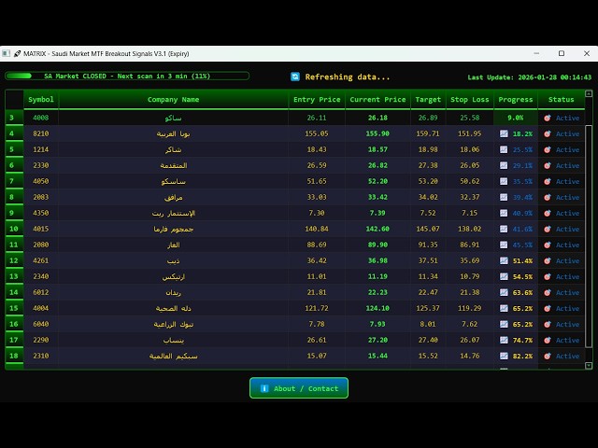Click the table scrollbar down arrow
The width and height of the screenshot is (598, 448).
tap(589, 366)
